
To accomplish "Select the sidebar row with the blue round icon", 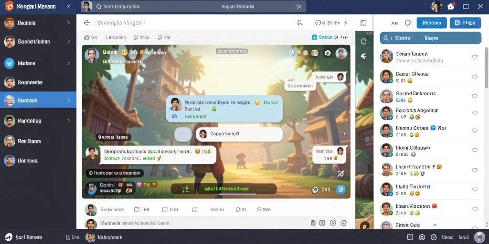I will 38,63.
